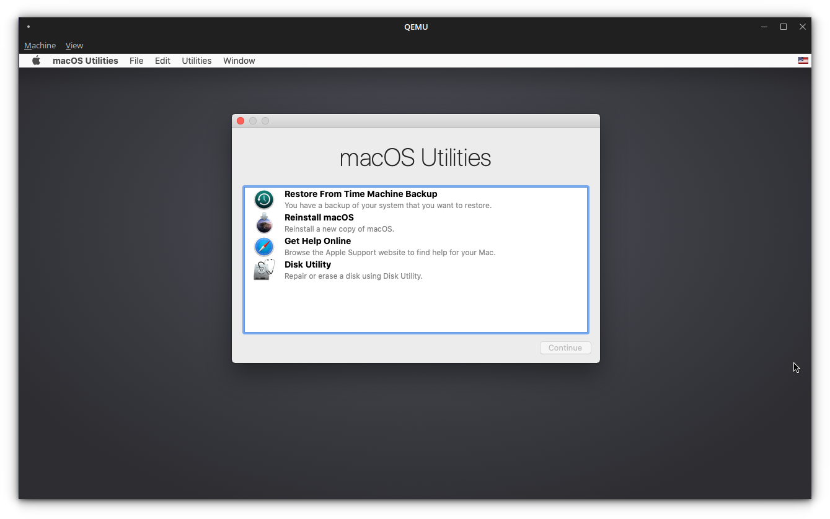Open the File menu
Viewport: 830px width, 519px height.
(136, 60)
